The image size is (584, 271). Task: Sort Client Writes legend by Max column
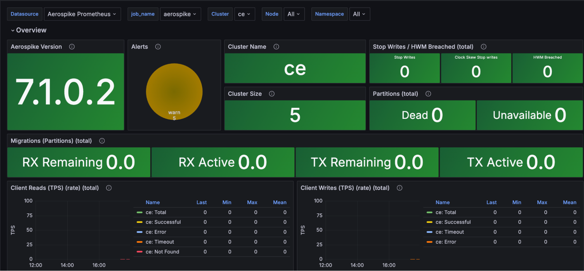point(542,202)
